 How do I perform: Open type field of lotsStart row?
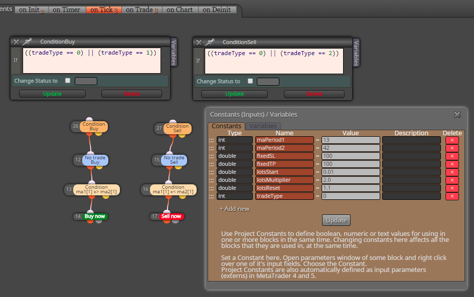(x=235, y=172)
